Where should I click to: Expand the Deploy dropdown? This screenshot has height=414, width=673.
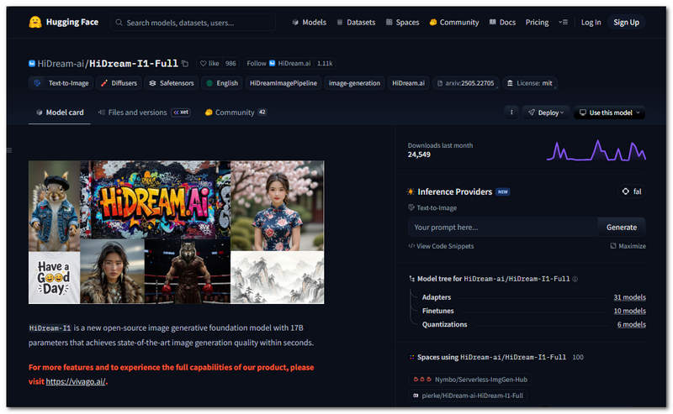point(545,113)
